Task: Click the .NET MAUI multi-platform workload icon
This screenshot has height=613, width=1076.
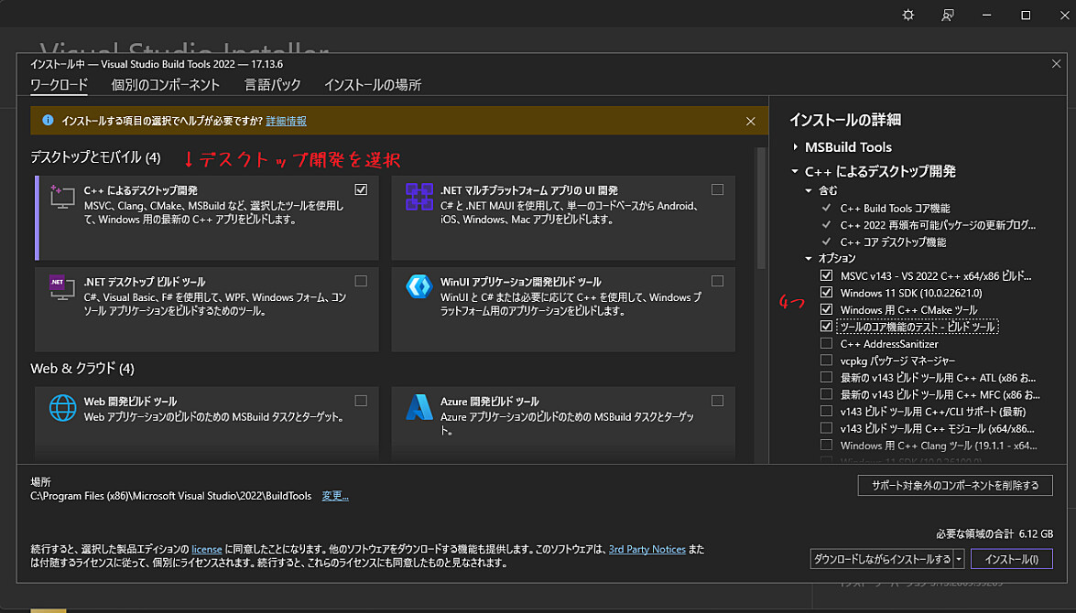Action: tap(418, 196)
